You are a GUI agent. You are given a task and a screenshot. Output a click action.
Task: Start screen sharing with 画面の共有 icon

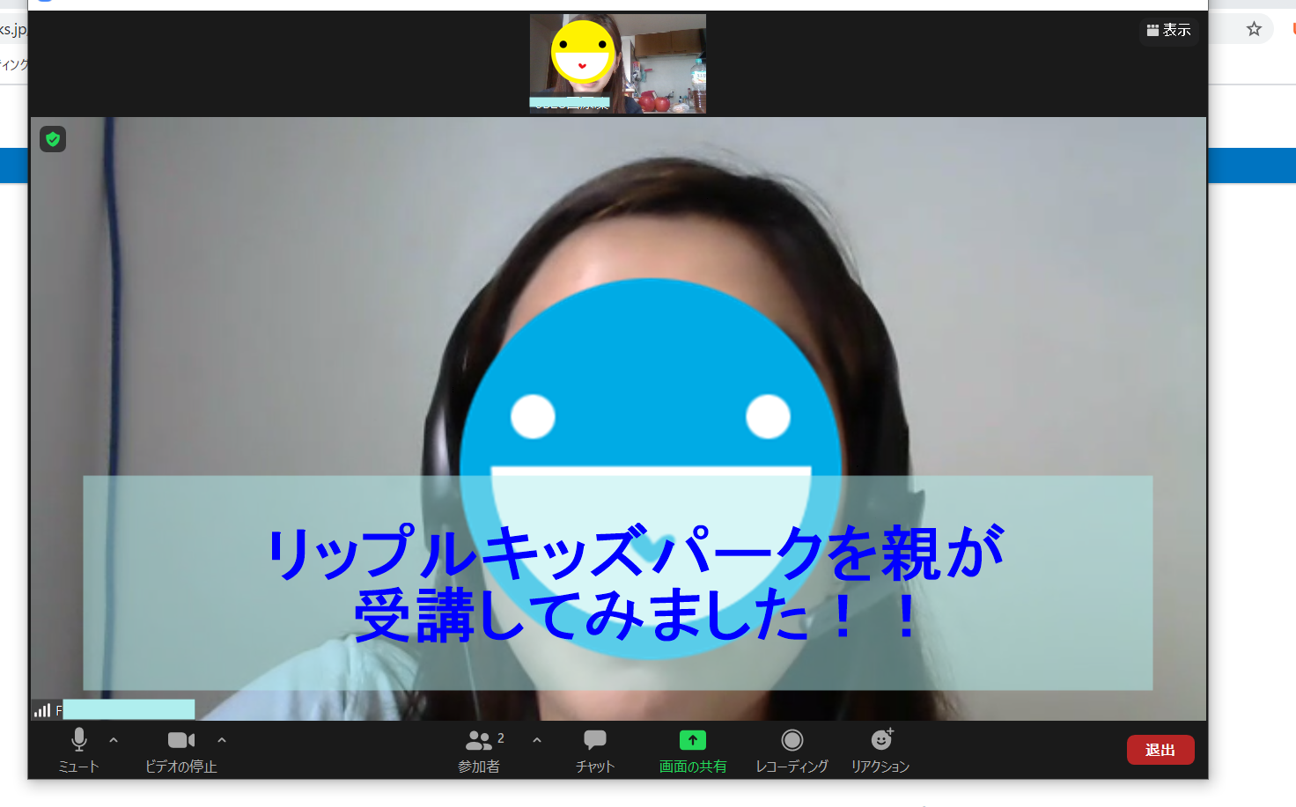[x=692, y=750]
